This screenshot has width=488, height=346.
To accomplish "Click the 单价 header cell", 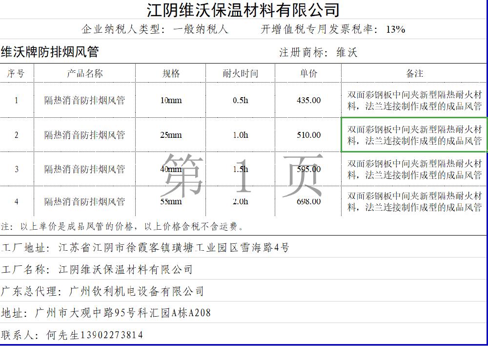I will pyautogui.click(x=308, y=73).
